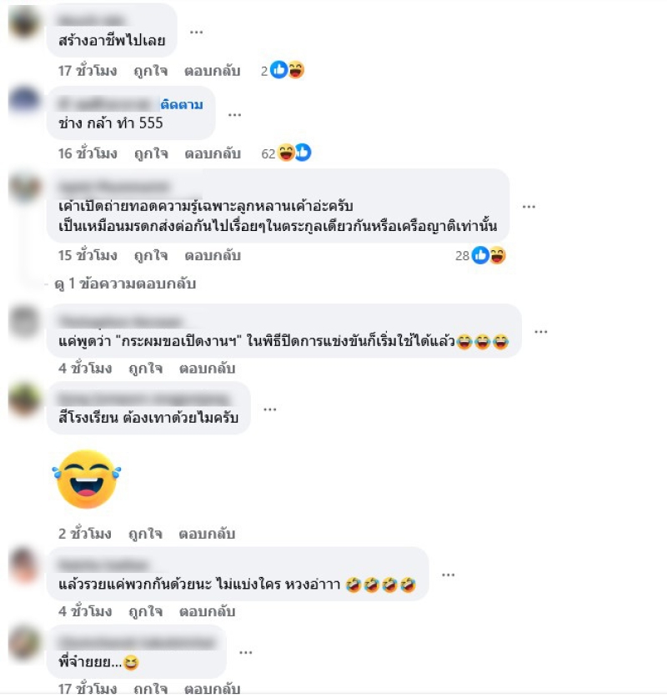Open three-dot menu on แล้วรวยแค่พวกกัน comment

pos(448,575)
